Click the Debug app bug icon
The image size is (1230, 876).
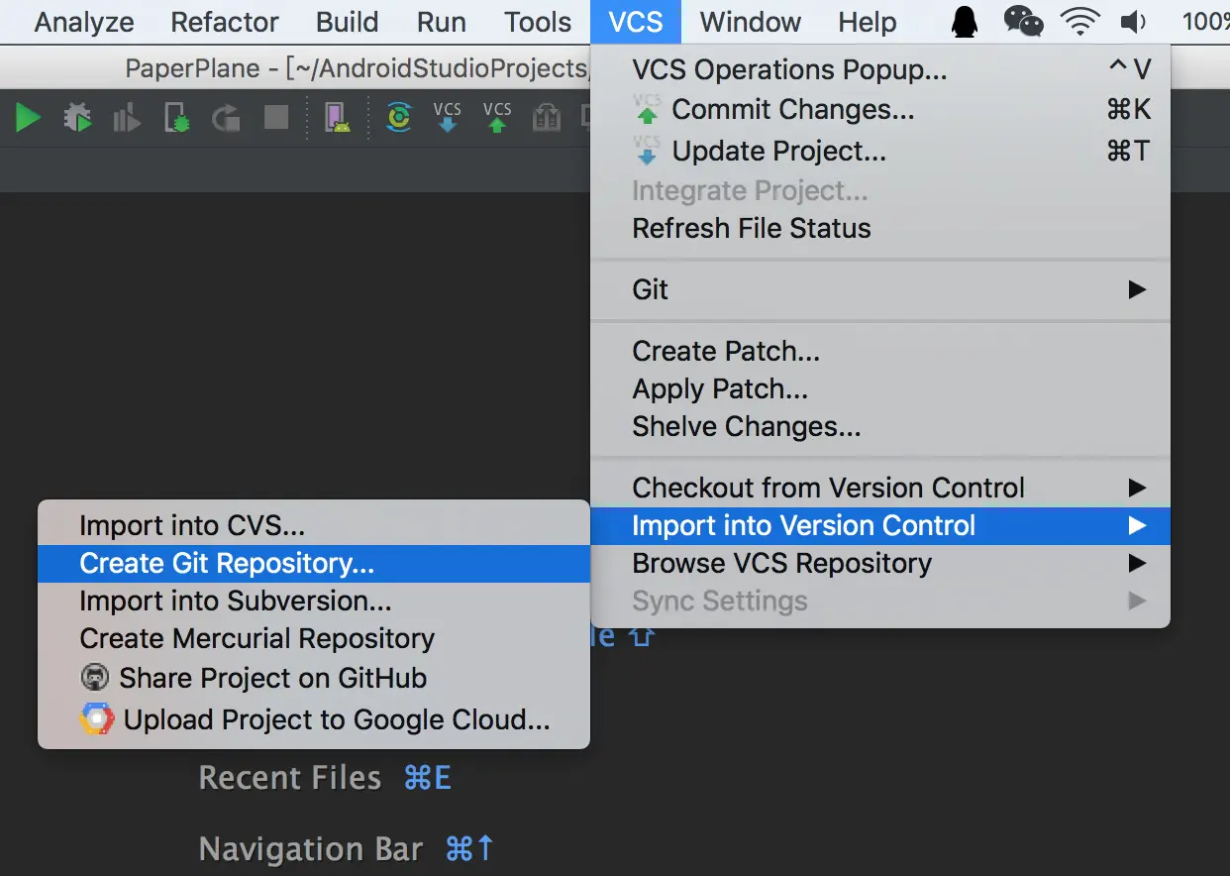pyautogui.click(x=77, y=119)
